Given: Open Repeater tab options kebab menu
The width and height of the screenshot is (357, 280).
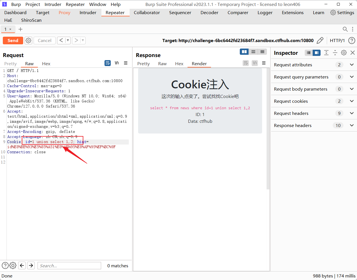Looking at the screenshot, I should [352, 29].
